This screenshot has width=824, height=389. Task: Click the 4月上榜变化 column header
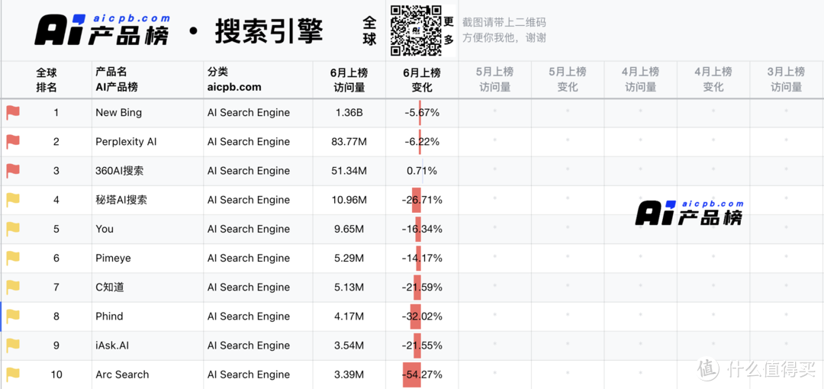click(713, 80)
